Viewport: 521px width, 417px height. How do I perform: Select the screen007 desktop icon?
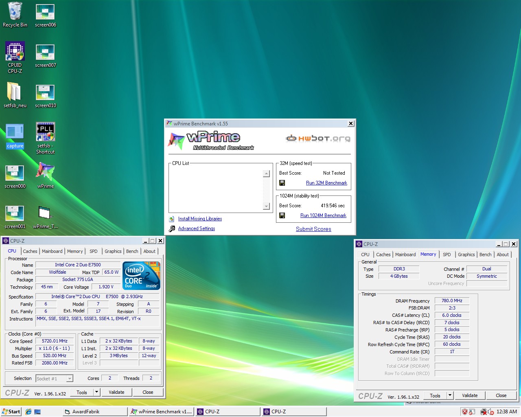(x=45, y=55)
